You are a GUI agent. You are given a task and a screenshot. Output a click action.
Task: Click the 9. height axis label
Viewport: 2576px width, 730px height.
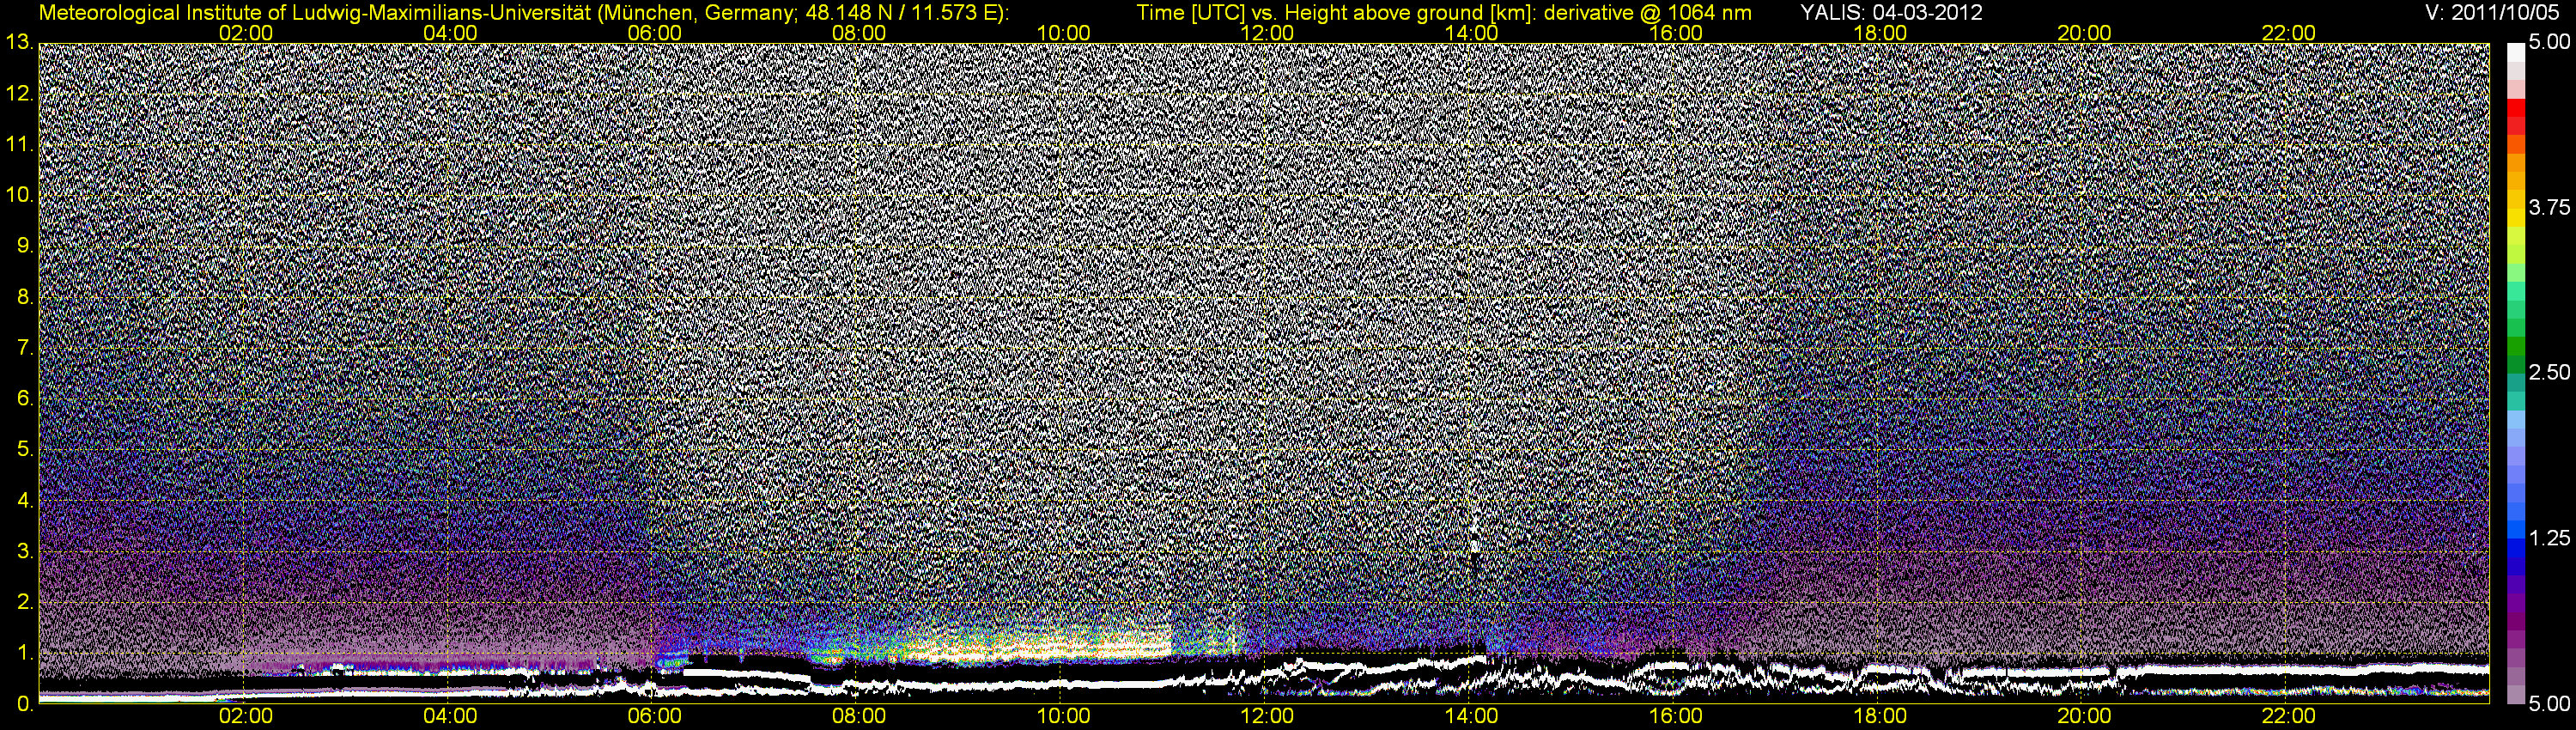(25, 247)
